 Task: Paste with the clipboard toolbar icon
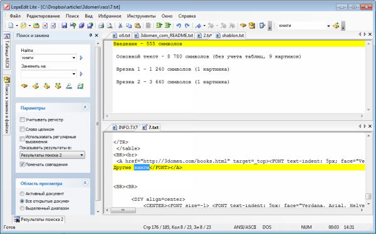(x=138, y=26)
